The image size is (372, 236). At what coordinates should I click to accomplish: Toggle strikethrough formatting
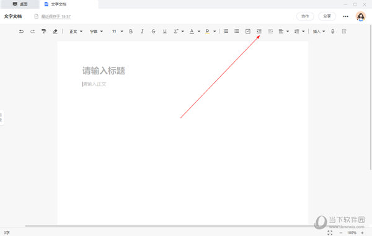click(x=153, y=31)
